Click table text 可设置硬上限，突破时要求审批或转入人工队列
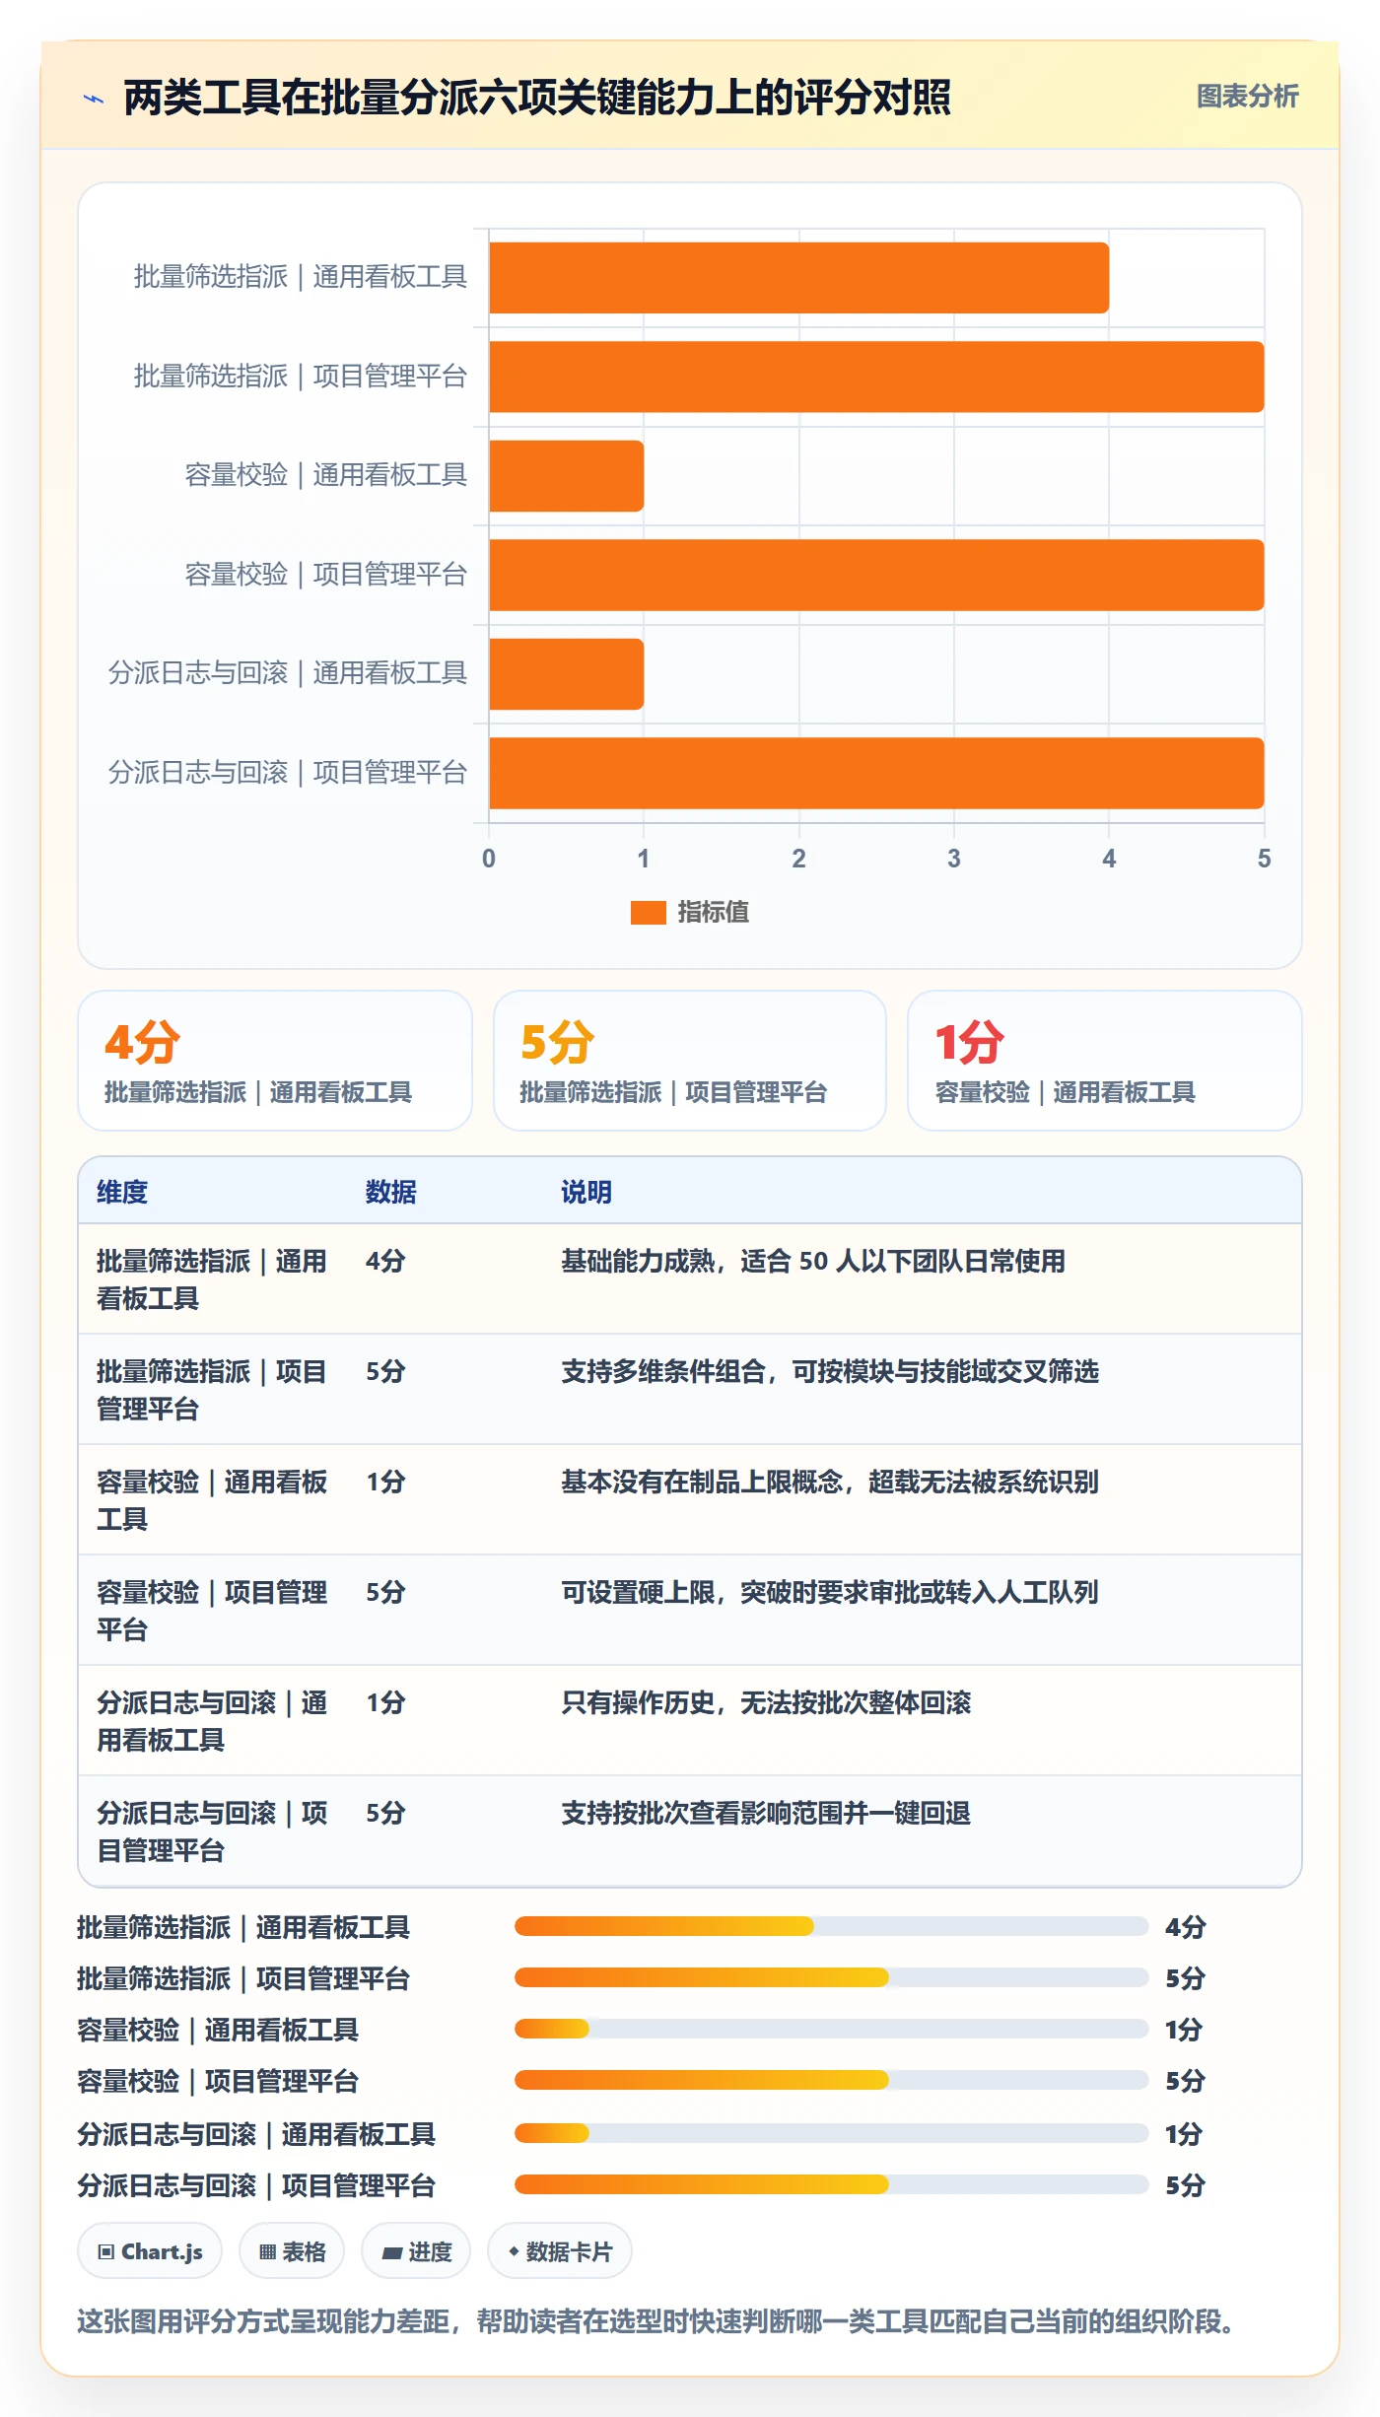This screenshot has width=1380, height=2417. 830,1593
